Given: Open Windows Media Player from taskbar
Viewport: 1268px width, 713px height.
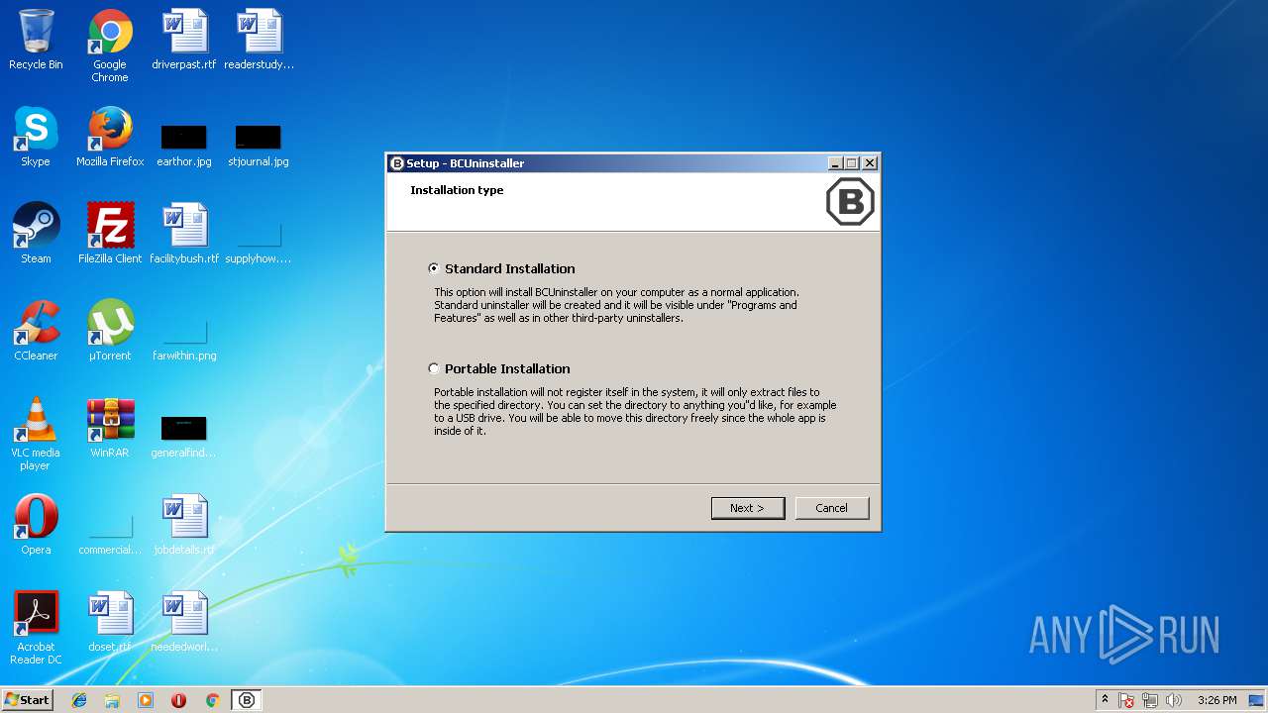Looking at the screenshot, I should pyautogui.click(x=146, y=700).
